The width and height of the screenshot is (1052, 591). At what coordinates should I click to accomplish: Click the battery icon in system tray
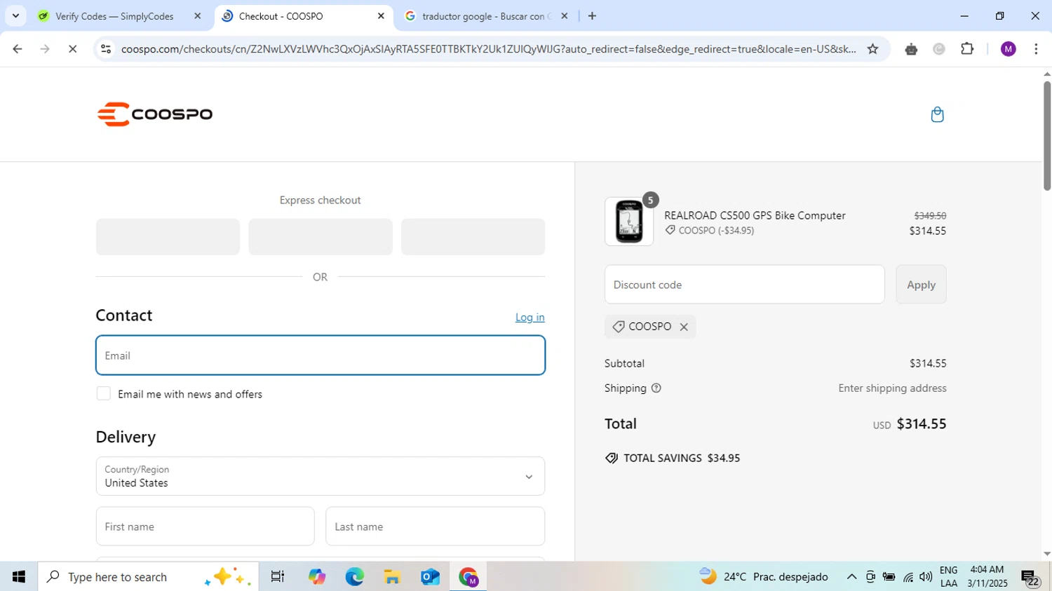tap(889, 577)
